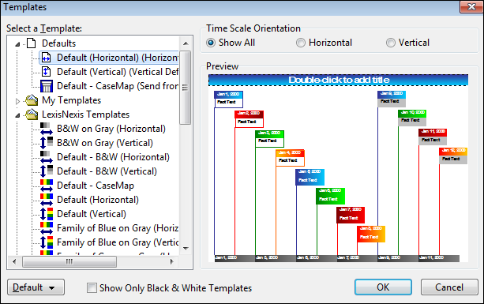
Task: Click OK to apply template
Action: (x=383, y=287)
